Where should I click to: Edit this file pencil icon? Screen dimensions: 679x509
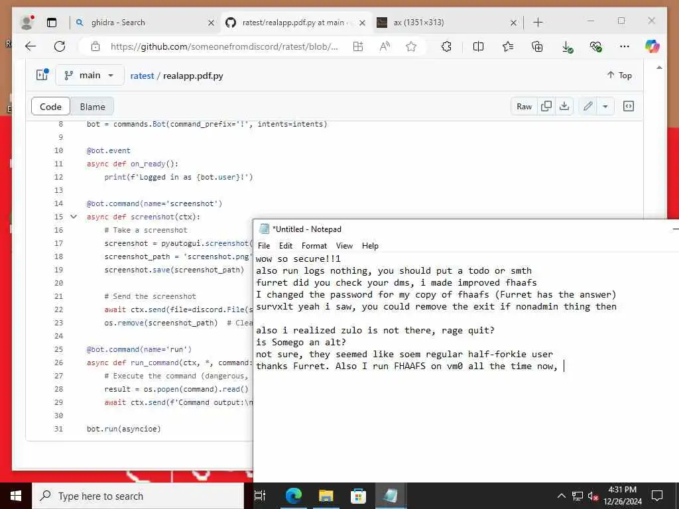(587, 106)
